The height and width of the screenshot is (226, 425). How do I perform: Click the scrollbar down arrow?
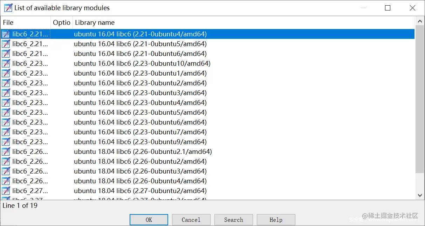click(420, 195)
